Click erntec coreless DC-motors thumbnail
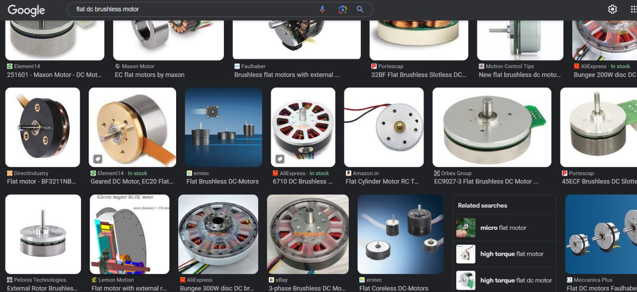 (401, 234)
